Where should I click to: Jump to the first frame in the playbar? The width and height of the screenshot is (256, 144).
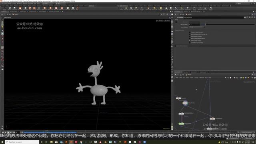click(x=3, y=132)
